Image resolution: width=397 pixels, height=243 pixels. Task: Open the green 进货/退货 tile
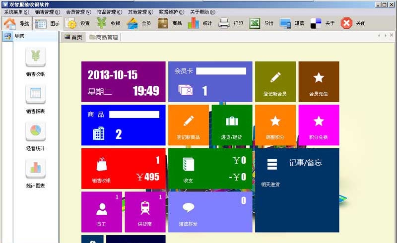click(x=232, y=125)
